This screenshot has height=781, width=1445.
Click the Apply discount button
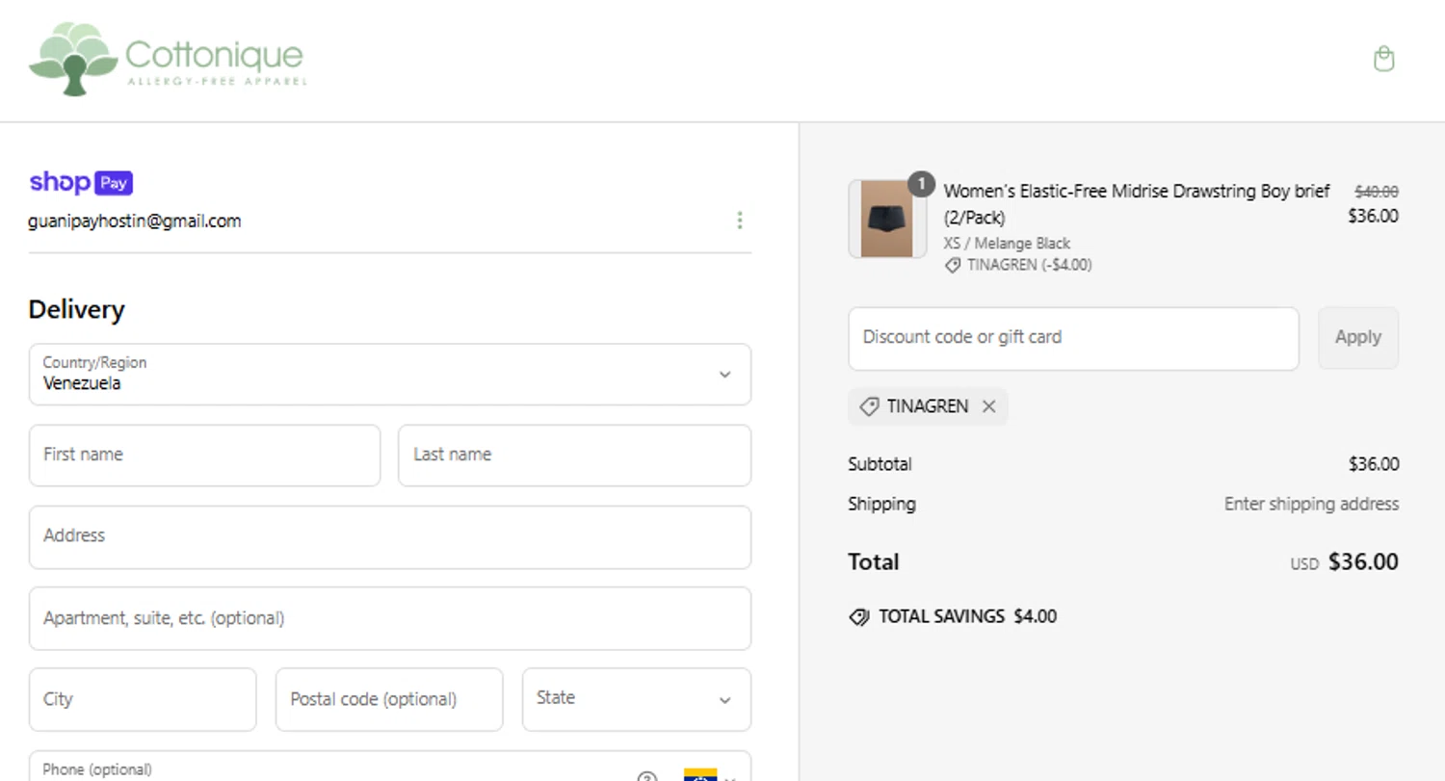(1358, 338)
